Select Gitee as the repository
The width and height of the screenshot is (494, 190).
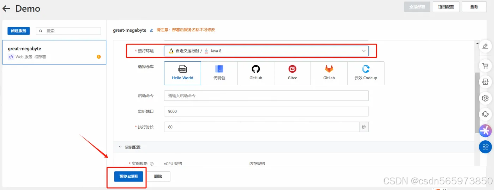(x=293, y=73)
